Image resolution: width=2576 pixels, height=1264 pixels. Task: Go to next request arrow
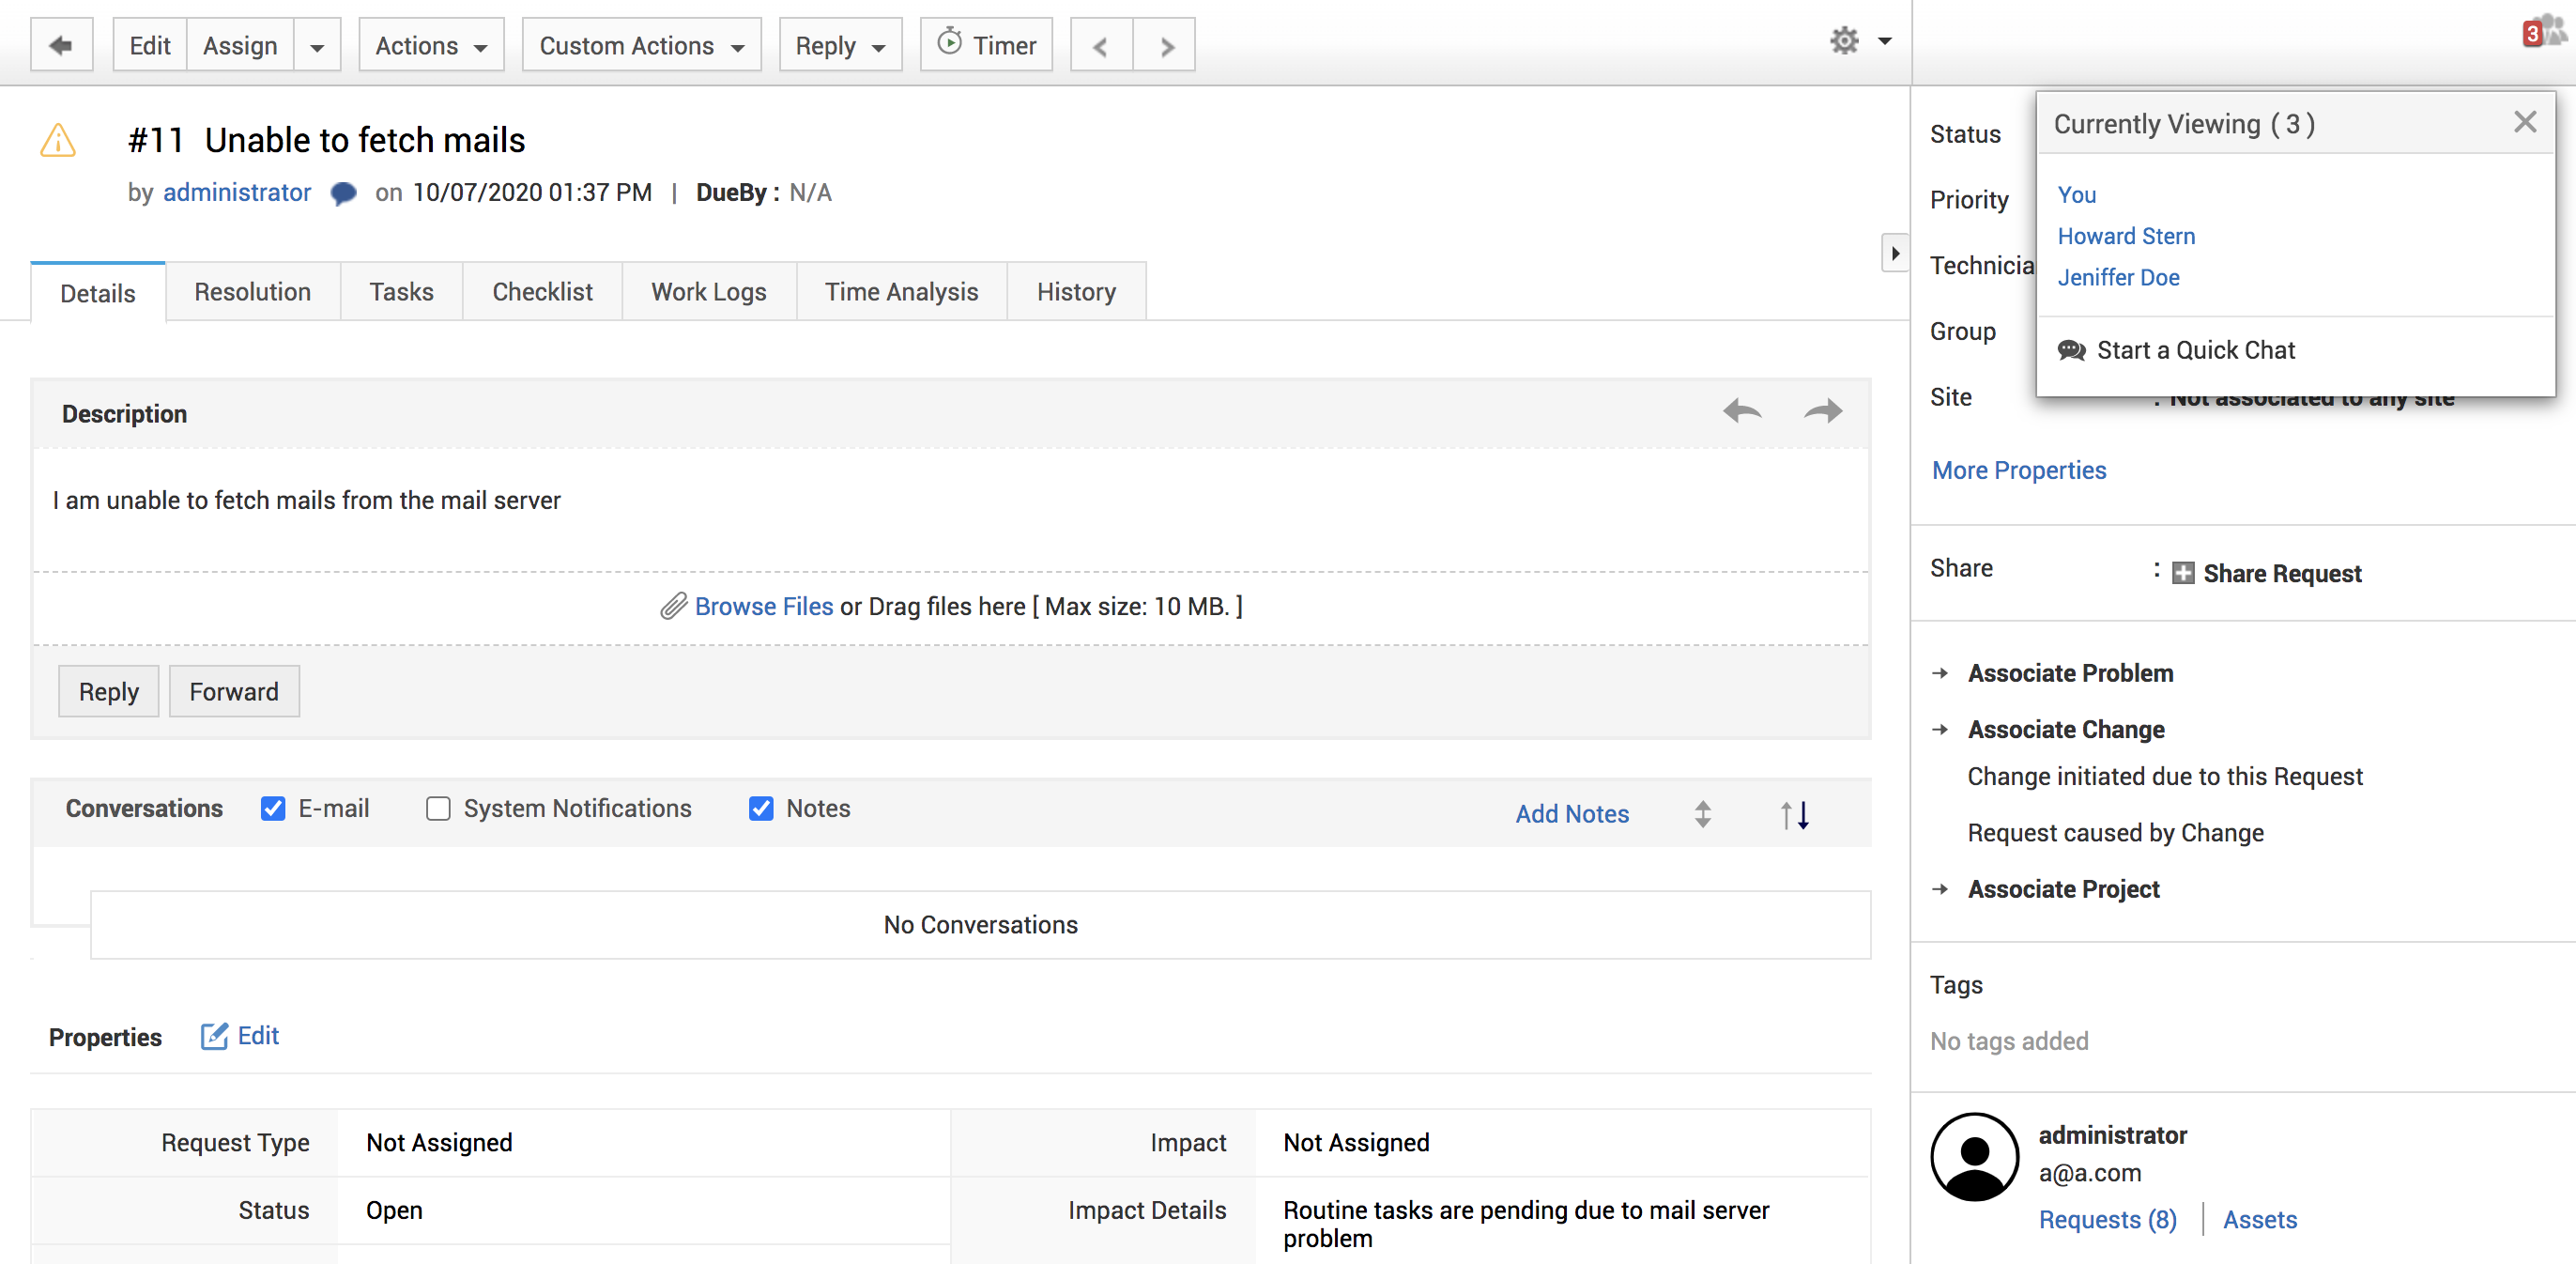(x=1165, y=46)
